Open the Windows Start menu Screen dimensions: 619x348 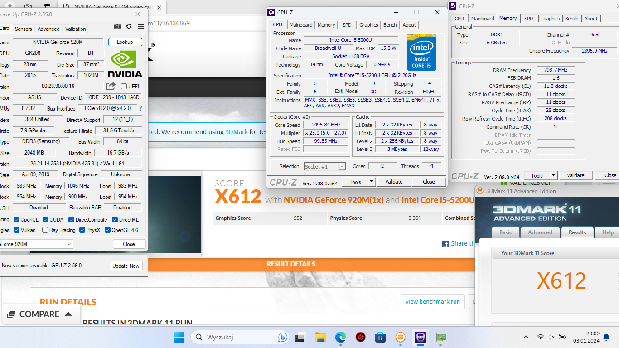(179, 337)
